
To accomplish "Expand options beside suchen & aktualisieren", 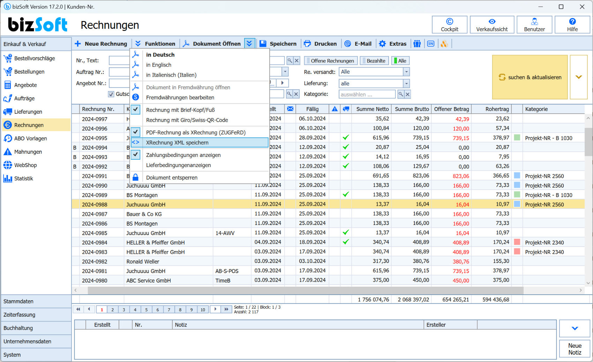I will [x=579, y=77].
